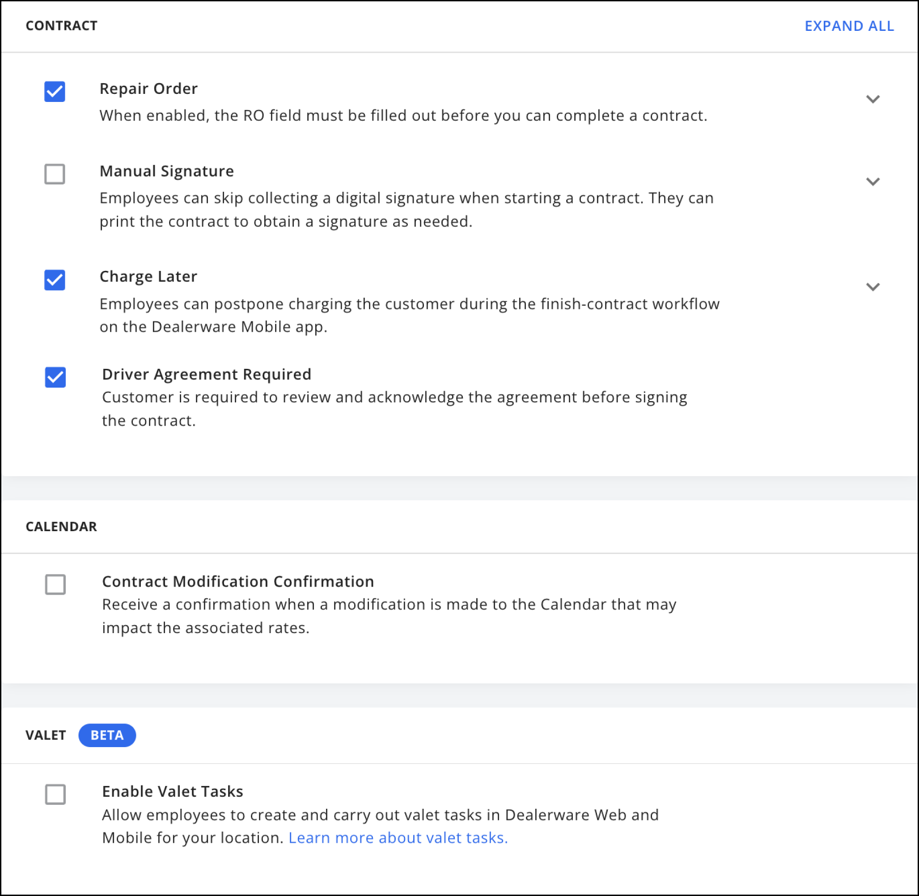919x896 pixels.
Task: Enable the Manual Signature checkbox
Action: [55, 173]
